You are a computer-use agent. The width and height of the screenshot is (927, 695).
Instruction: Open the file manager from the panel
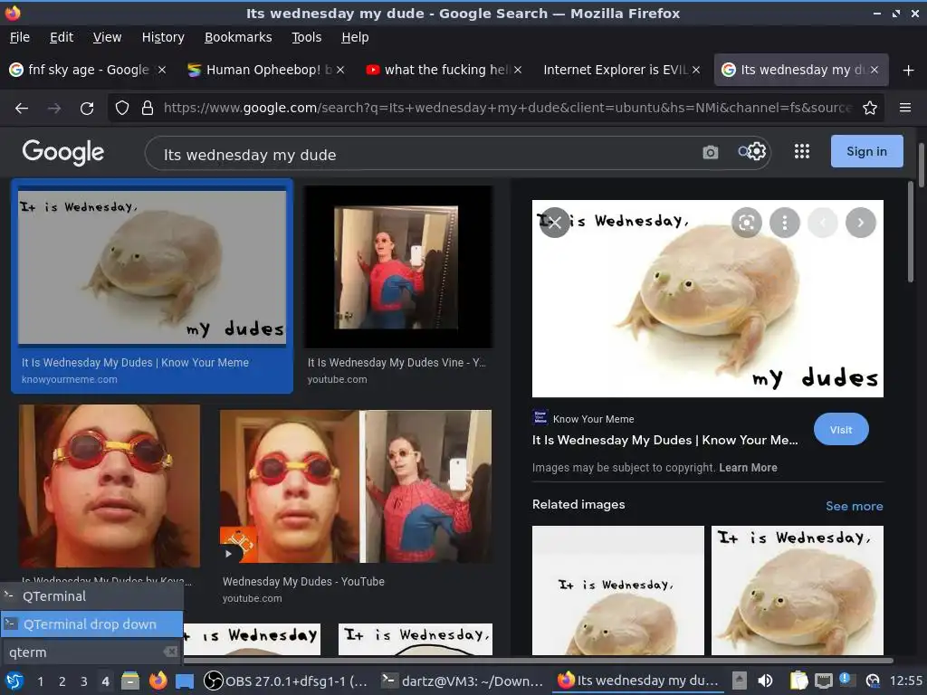(130, 681)
